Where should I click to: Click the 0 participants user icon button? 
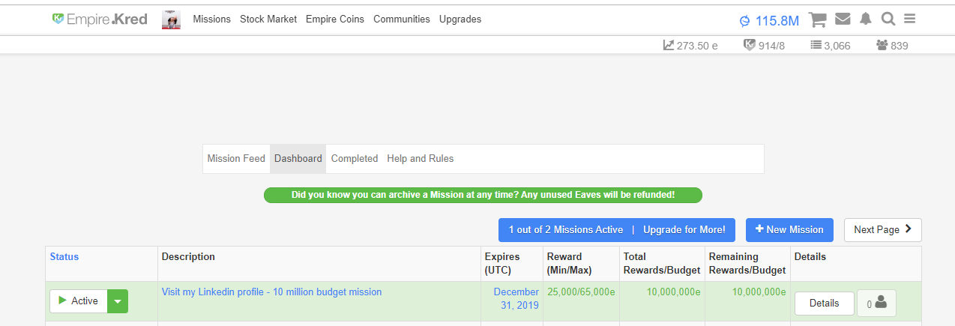(x=876, y=304)
